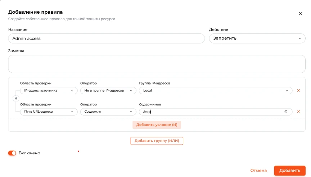Open the Путь URL-адреса scope dropdown
This screenshot has height=177, width=311.
tap(49, 112)
